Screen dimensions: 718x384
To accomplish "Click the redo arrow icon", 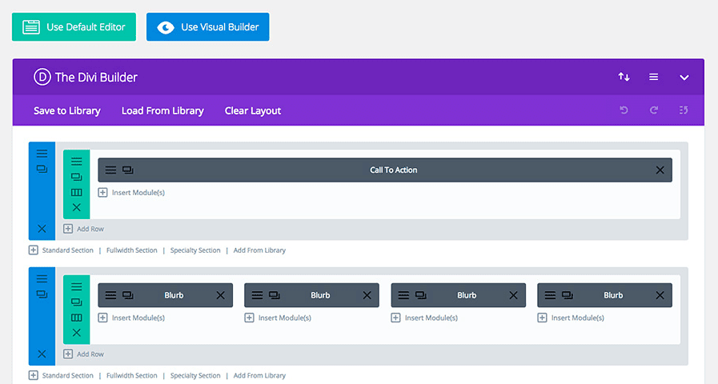I will (x=654, y=110).
